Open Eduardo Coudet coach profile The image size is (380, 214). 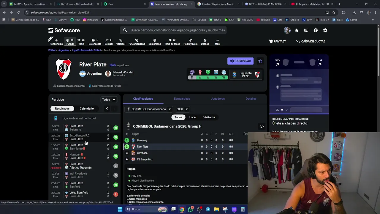(119, 73)
